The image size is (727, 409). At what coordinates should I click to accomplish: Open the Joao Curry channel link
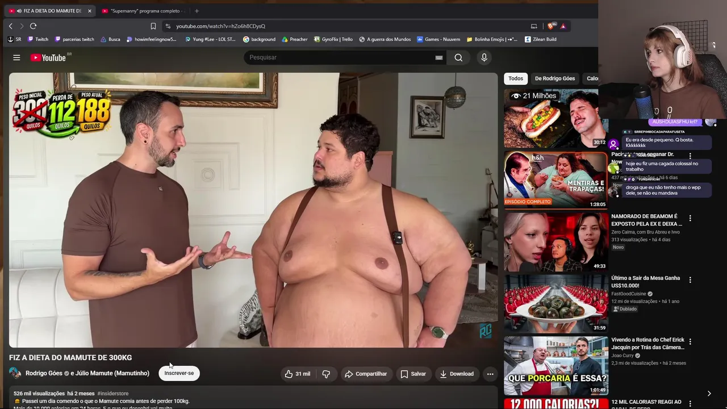click(x=622, y=356)
